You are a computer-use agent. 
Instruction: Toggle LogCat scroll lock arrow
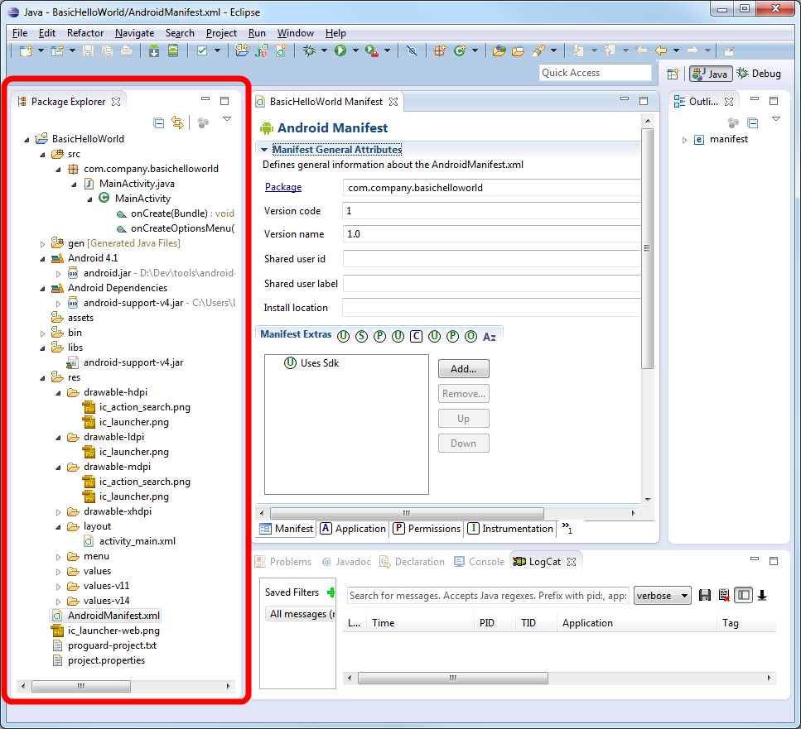tap(762, 595)
